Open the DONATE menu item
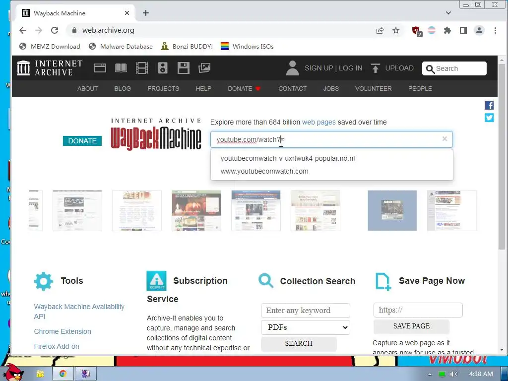 pos(244,89)
